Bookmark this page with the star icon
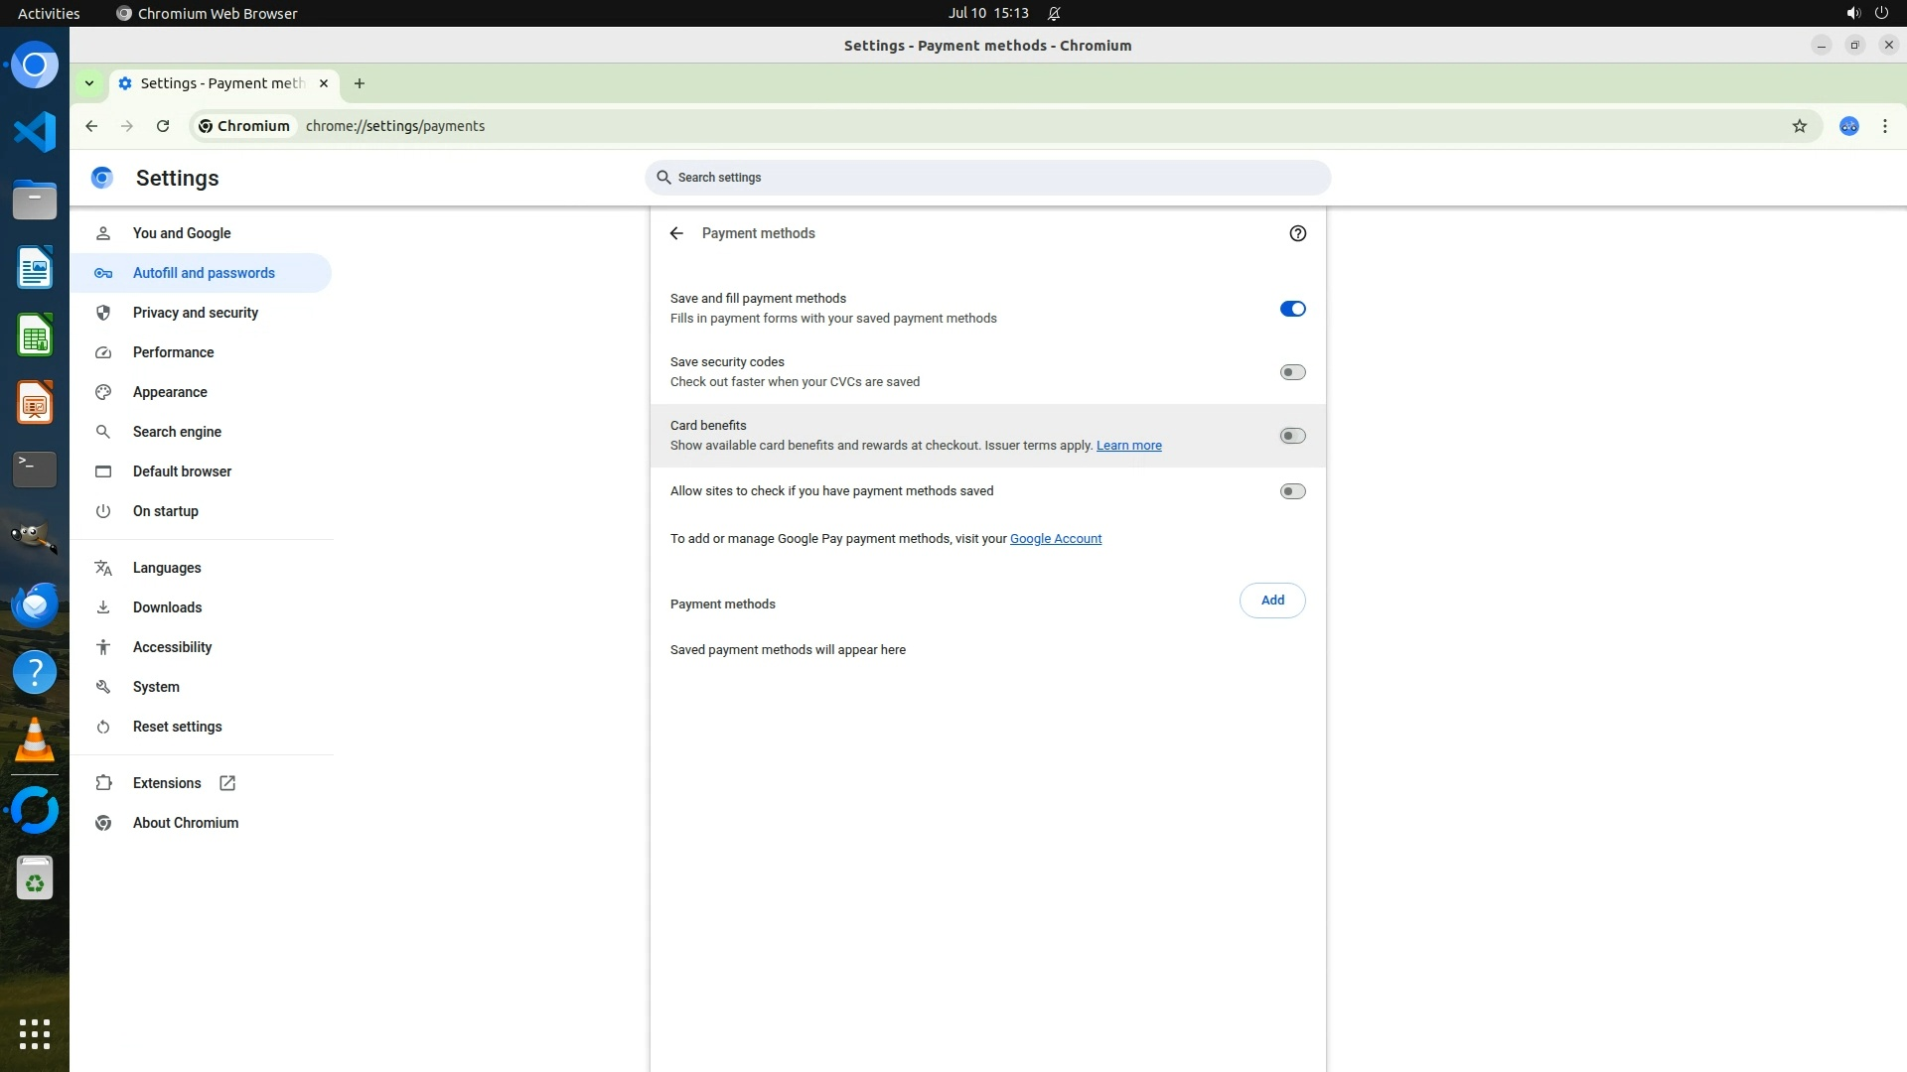The image size is (1907, 1072). point(1799,126)
